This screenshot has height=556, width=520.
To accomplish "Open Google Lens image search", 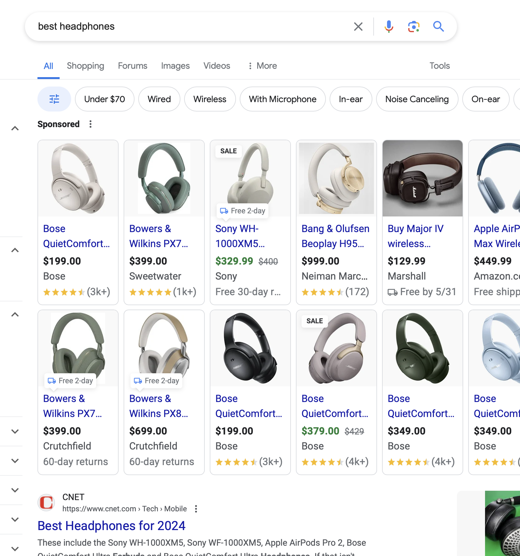I will pos(413,26).
